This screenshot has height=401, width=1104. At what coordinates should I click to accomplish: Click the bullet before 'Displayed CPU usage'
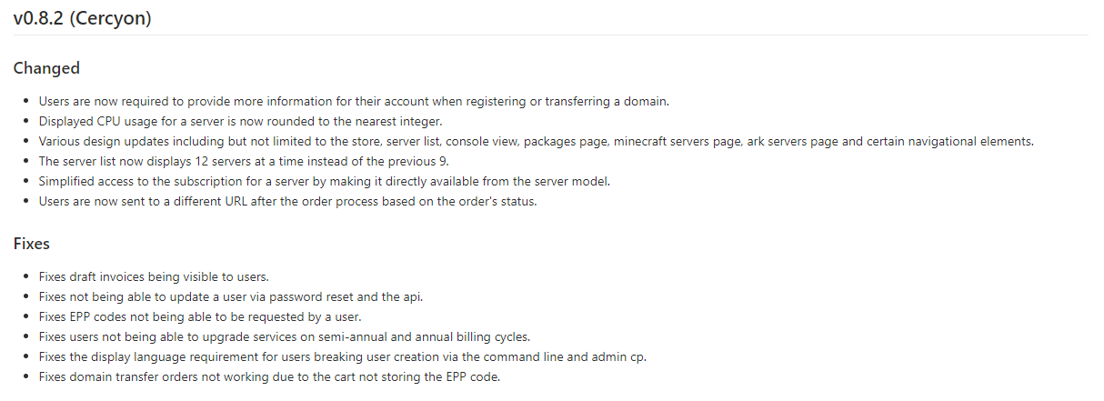pyautogui.click(x=27, y=121)
